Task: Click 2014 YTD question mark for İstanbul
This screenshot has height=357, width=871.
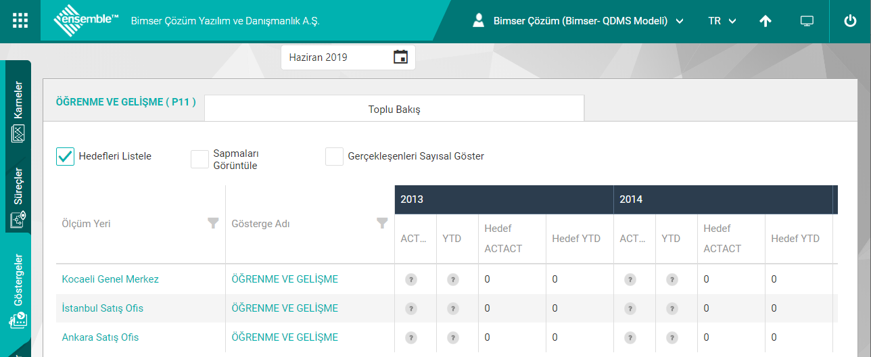Action: tap(672, 308)
